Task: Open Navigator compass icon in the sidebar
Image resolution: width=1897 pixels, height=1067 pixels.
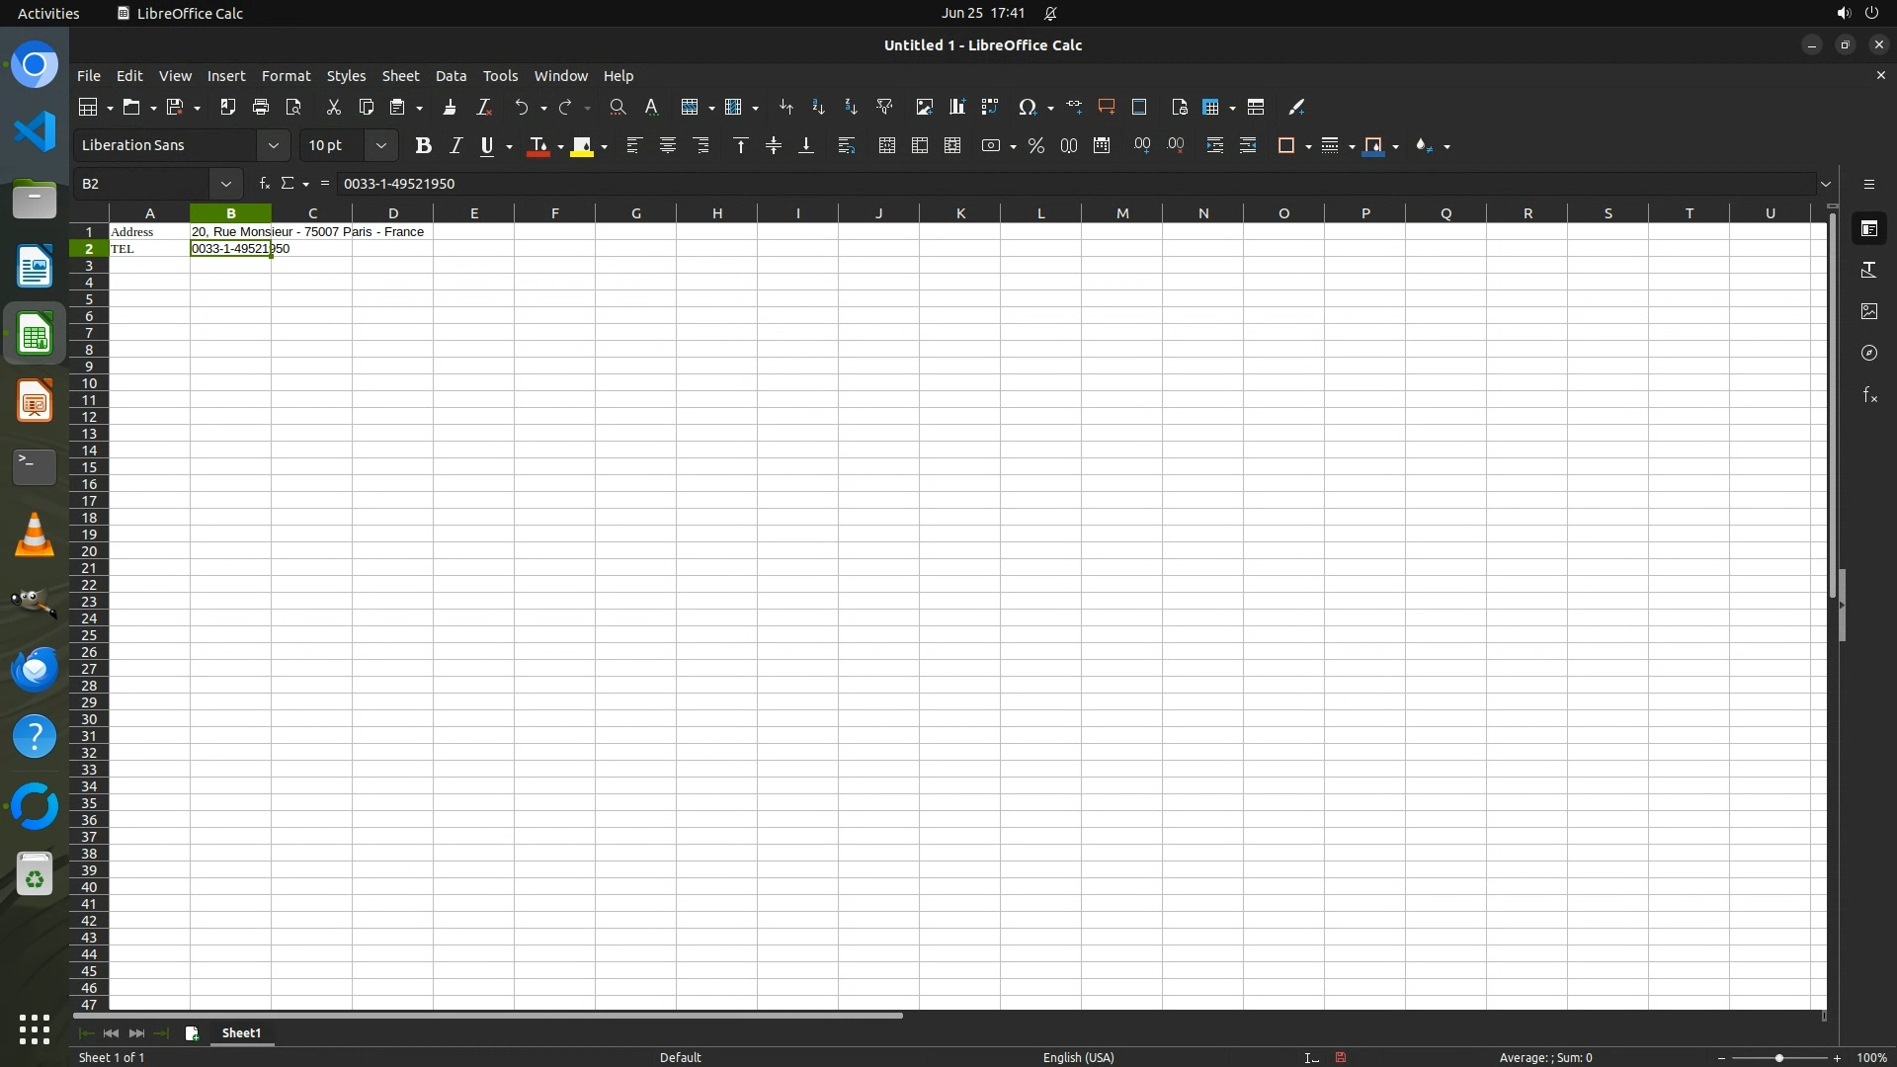Action: point(1868,353)
